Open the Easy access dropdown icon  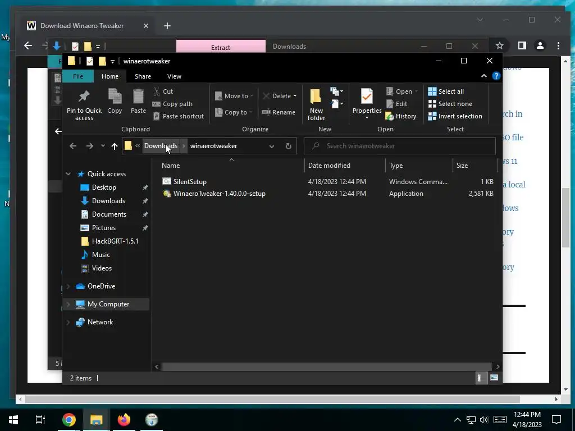click(337, 104)
